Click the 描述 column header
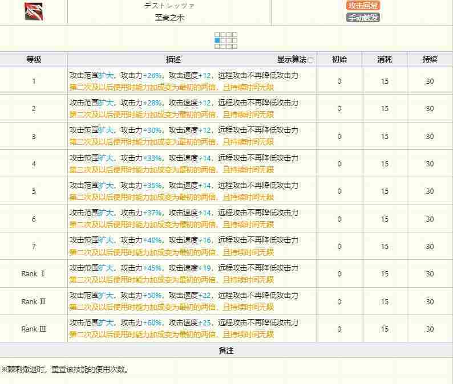The height and width of the screenshot is (384, 453). [173, 59]
